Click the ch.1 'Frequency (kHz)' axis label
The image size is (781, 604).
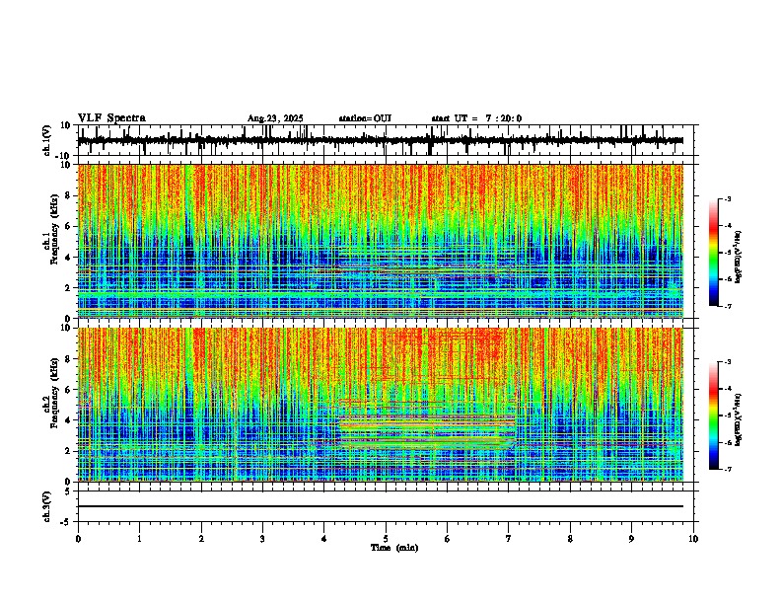click(55, 230)
